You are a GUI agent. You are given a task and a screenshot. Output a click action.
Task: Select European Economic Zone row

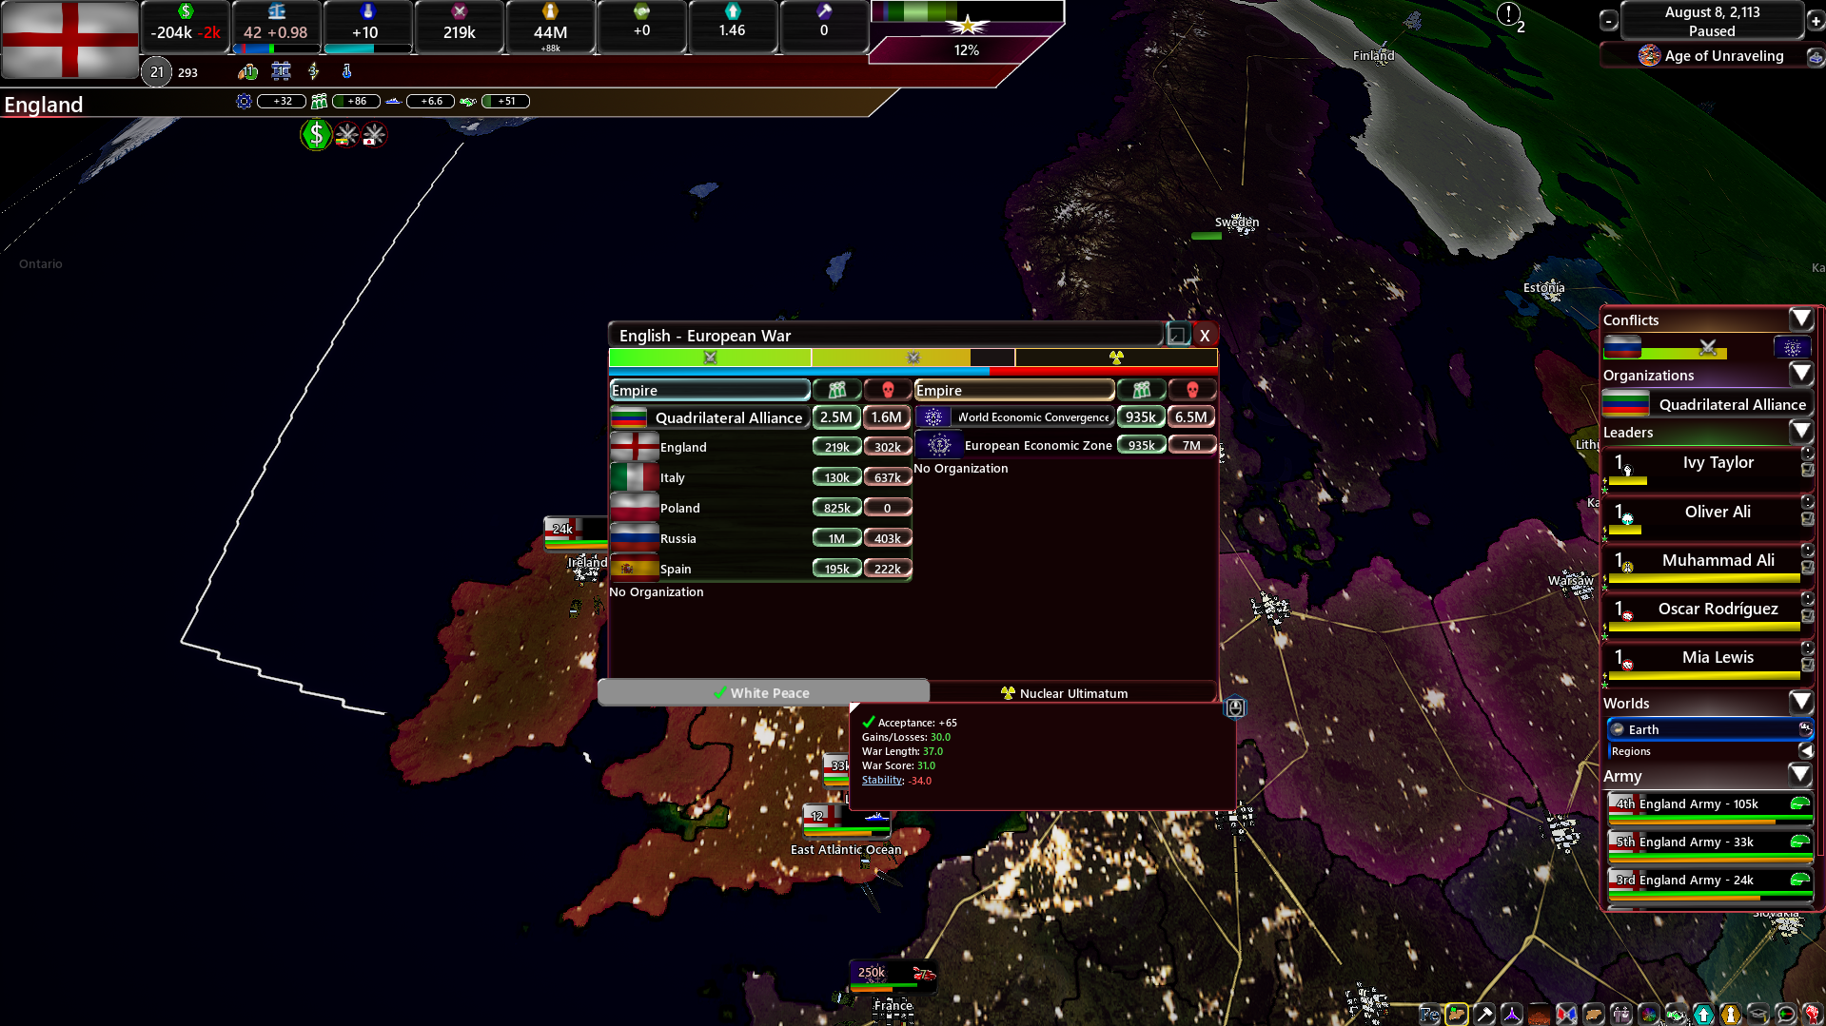tap(1065, 445)
